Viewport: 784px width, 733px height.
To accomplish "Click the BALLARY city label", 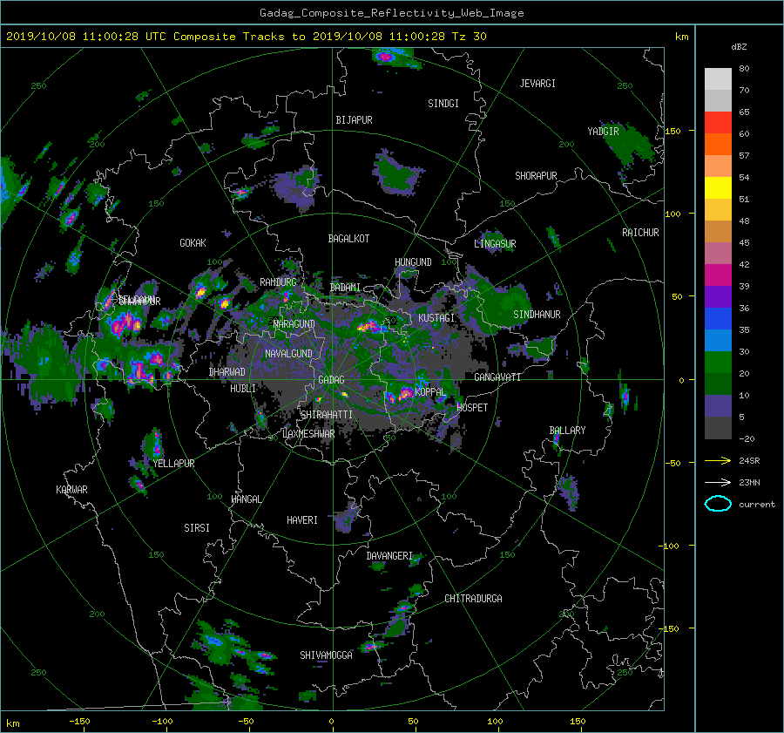I will click(x=567, y=431).
